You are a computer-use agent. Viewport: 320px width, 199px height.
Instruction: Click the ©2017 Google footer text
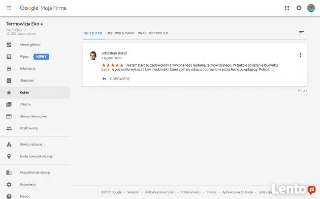(x=111, y=192)
